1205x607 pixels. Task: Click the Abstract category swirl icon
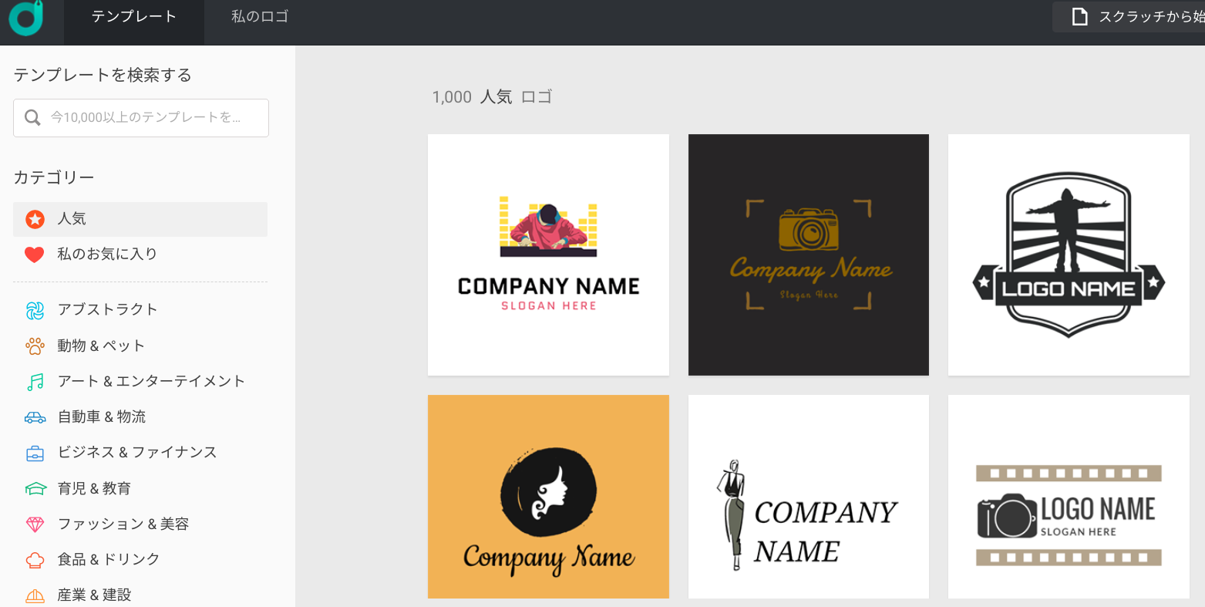[35, 310]
